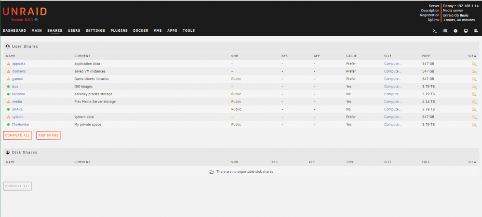Compute size for the games share
482x217 pixels.
(x=392, y=79)
